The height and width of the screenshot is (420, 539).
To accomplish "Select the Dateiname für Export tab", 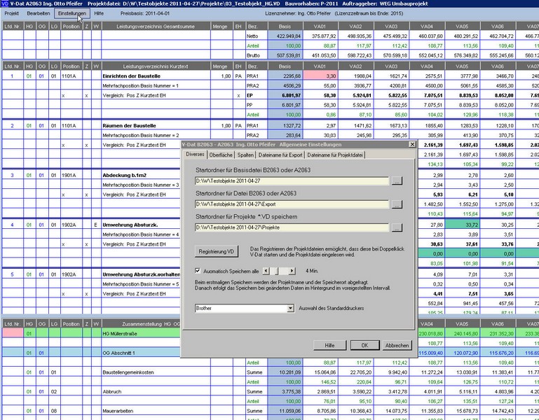I will (x=280, y=154).
